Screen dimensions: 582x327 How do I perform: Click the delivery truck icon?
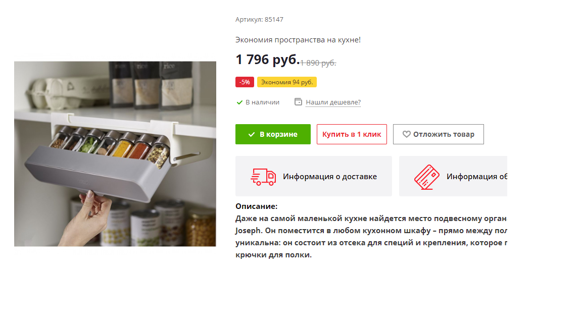click(x=263, y=177)
